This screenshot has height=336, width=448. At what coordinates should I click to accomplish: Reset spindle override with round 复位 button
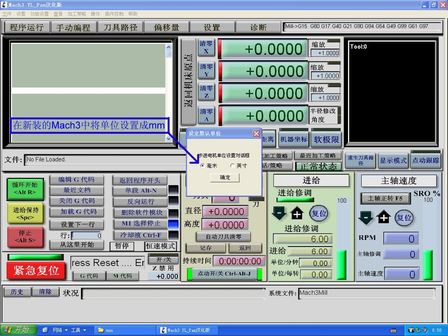tap(404, 218)
